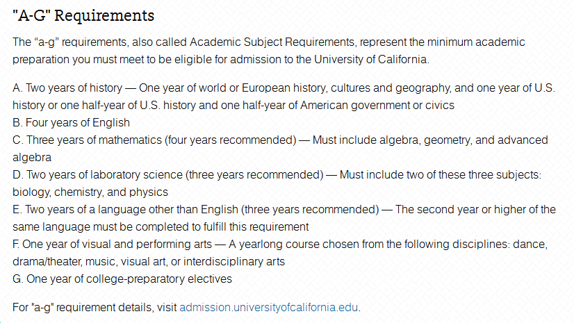Select the line "B. Four years of English"

click(x=71, y=122)
